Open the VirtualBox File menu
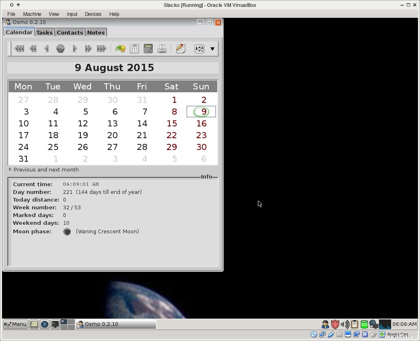The image size is (420, 341). [x=11, y=14]
